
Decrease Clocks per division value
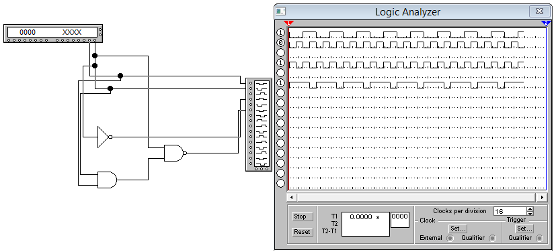[530, 214]
